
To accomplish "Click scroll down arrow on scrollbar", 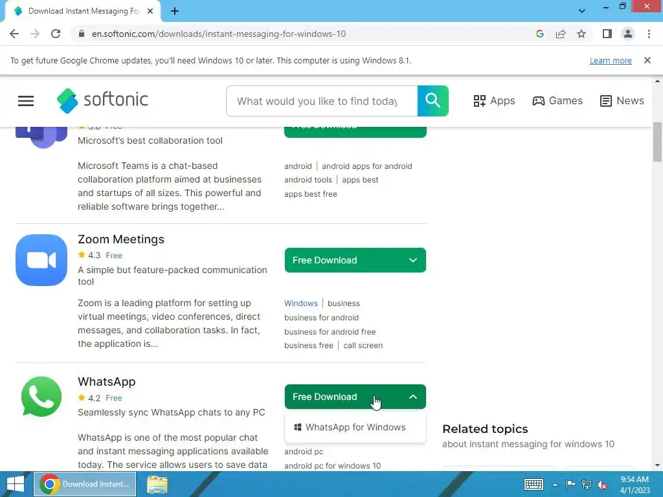I will pos(657,465).
